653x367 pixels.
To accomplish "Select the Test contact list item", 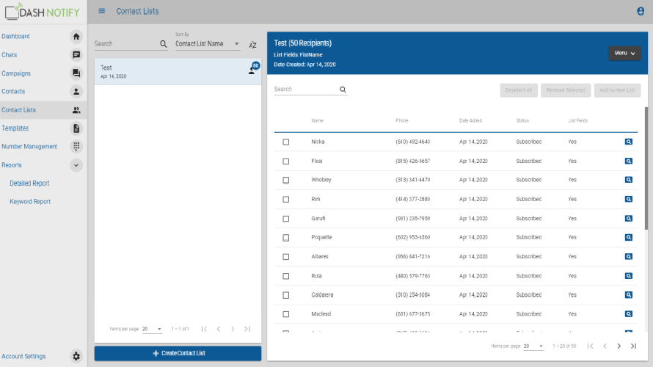I will point(178,72).
